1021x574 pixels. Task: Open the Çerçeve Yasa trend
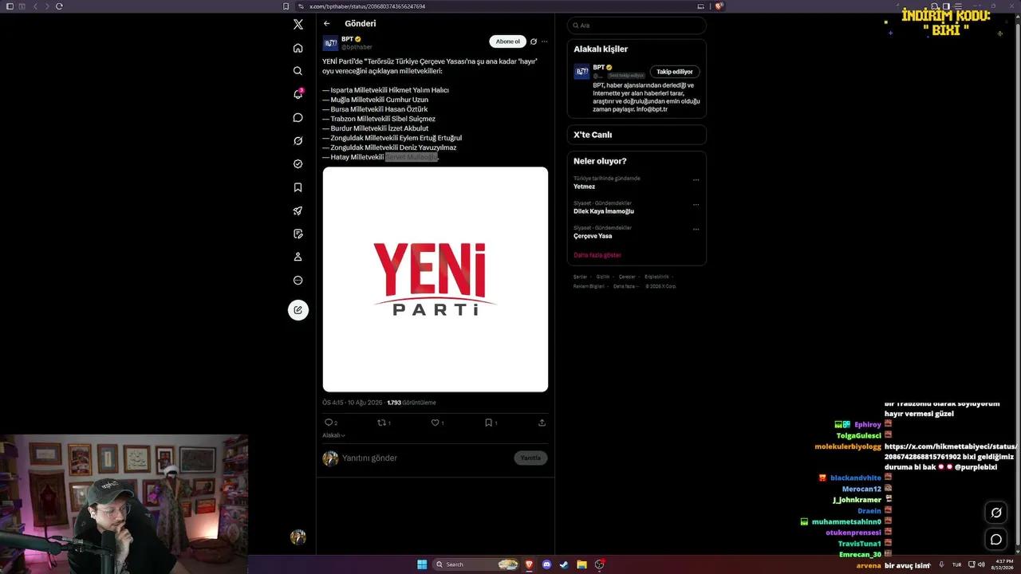tap(593, 236)
